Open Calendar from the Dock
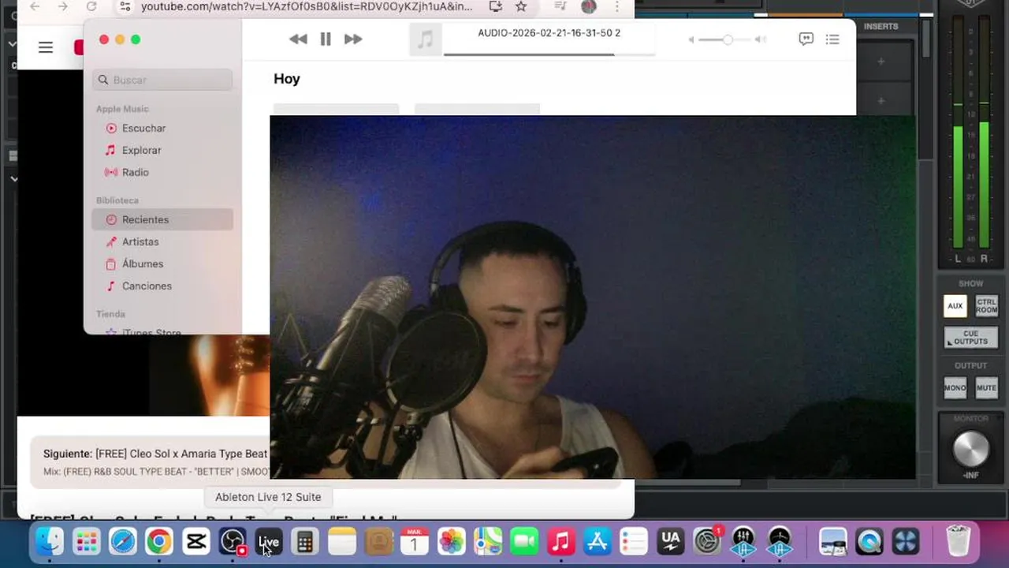 [x=415, y=541]
